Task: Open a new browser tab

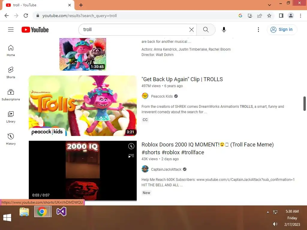Action: 81,5
